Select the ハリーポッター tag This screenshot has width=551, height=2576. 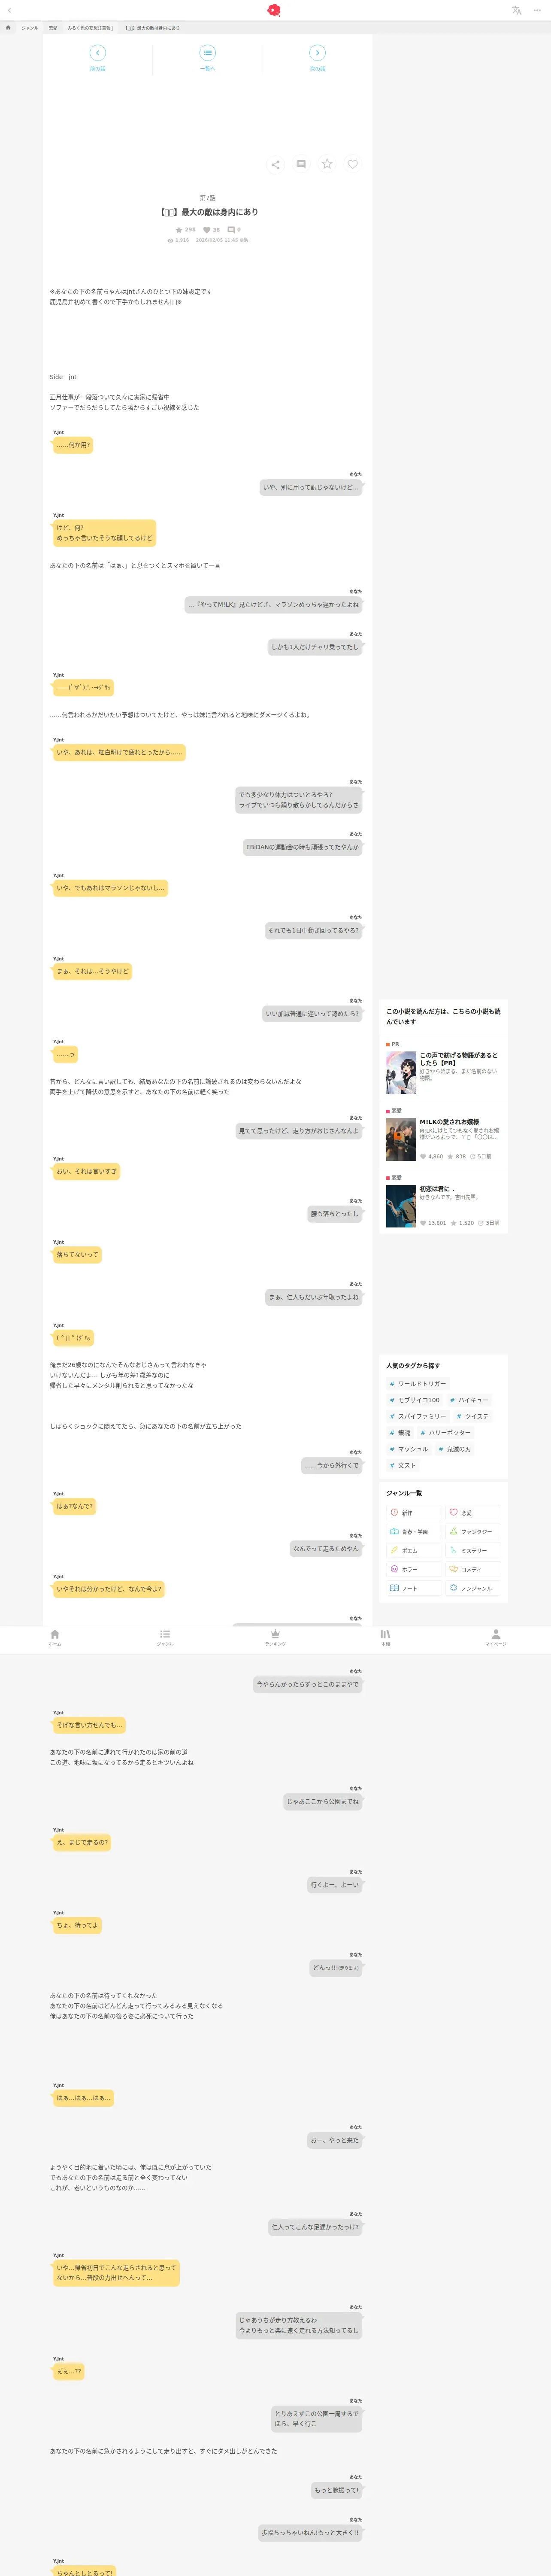tap(446, 1433)
